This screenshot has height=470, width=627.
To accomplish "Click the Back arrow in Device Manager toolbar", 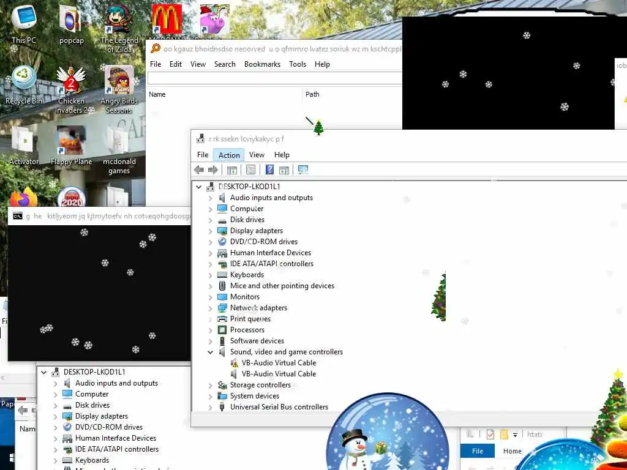I will (x=199, y=170).
